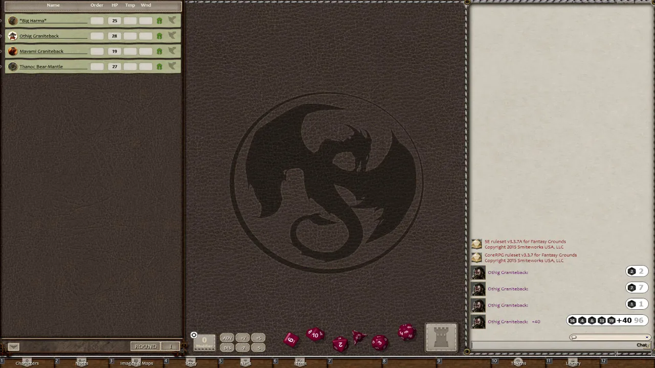Click hotkey slot 12
This screenshot has height=368, width=655.
point(628,362)
